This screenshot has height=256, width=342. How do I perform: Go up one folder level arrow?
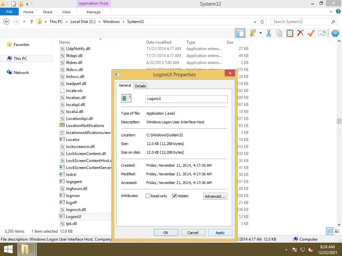click(x=32, y=22)
